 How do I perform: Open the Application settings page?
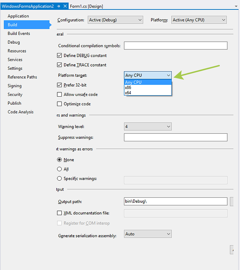click(x=18, y=16)
